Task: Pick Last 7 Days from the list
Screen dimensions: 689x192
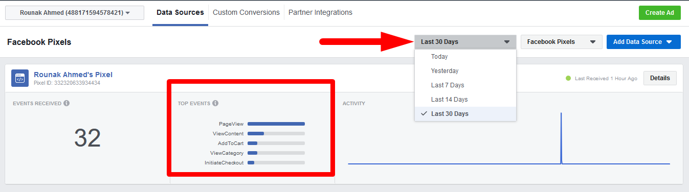Action: click(x=465, y=85)
